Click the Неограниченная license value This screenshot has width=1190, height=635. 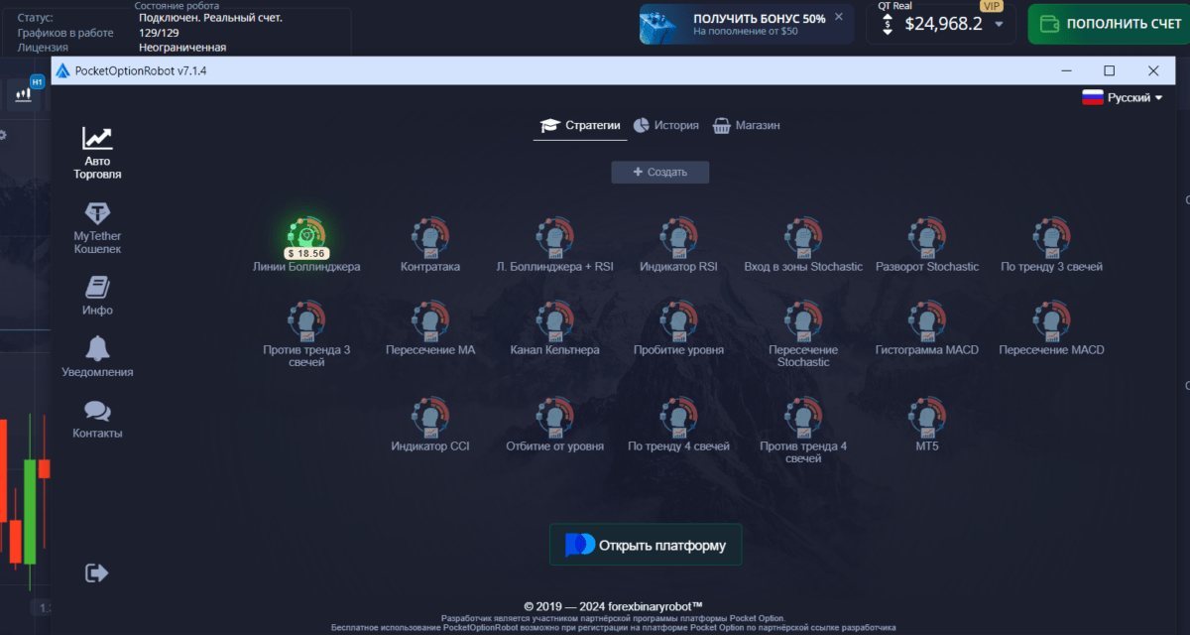[182, 47]
